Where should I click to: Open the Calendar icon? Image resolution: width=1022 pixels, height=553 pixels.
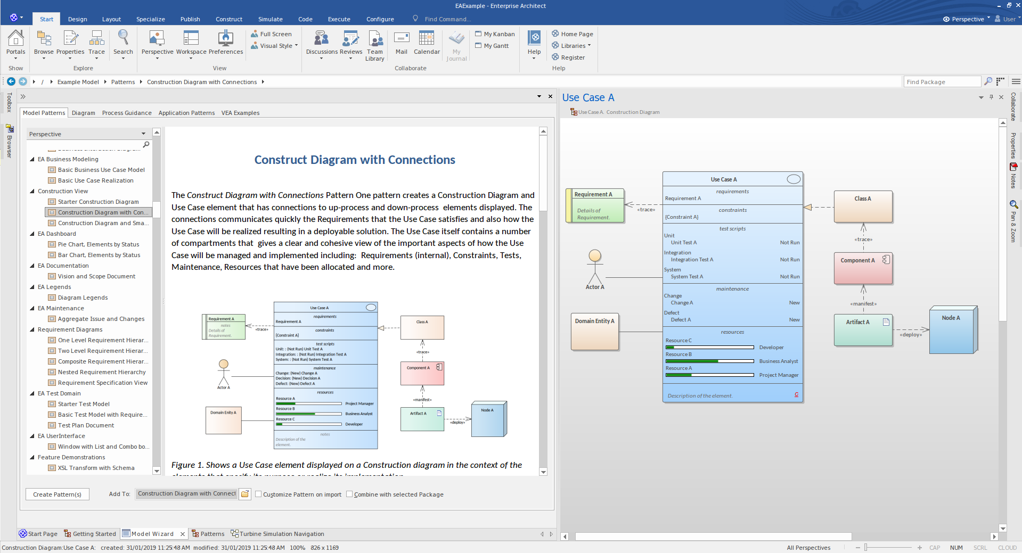pos(427,43)
